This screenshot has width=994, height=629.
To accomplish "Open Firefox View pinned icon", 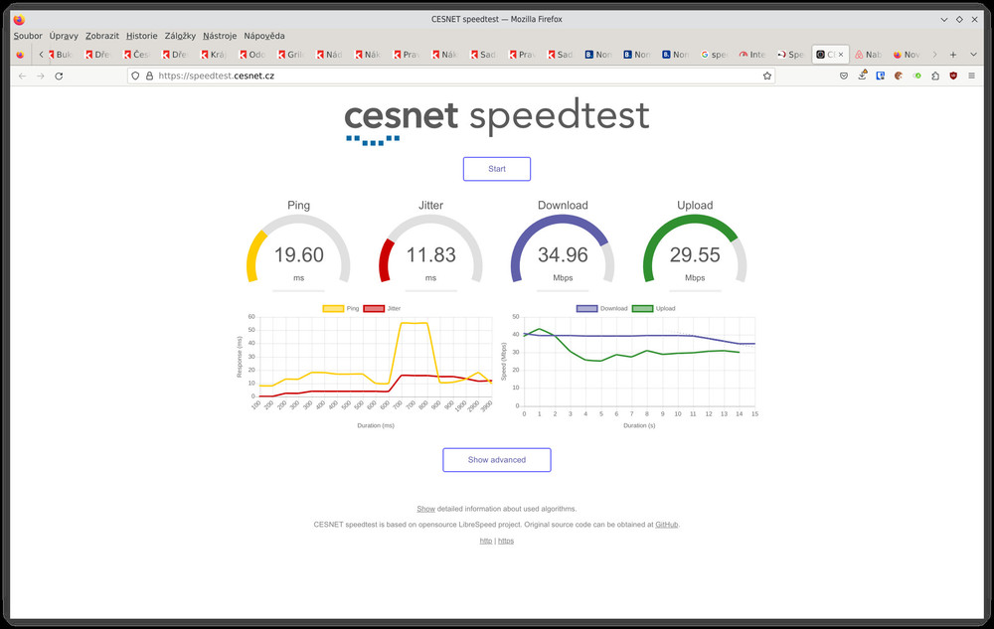I will click(x=20, y=55).
